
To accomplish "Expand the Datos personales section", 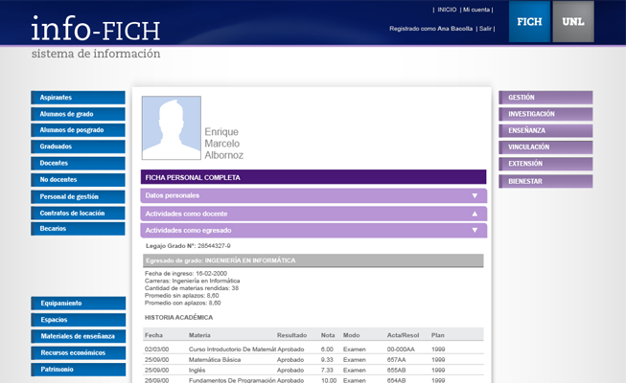I will click(x=313, y=195).
